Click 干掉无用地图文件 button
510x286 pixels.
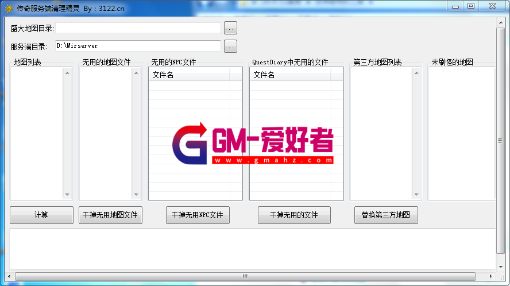pos(110,215)
